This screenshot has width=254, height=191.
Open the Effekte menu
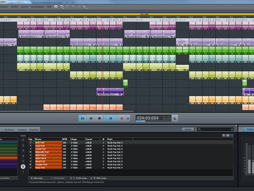tap(14, 7)
